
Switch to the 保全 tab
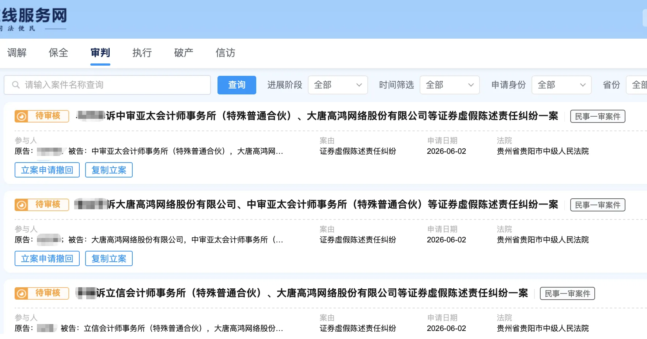tap(58, 53)
